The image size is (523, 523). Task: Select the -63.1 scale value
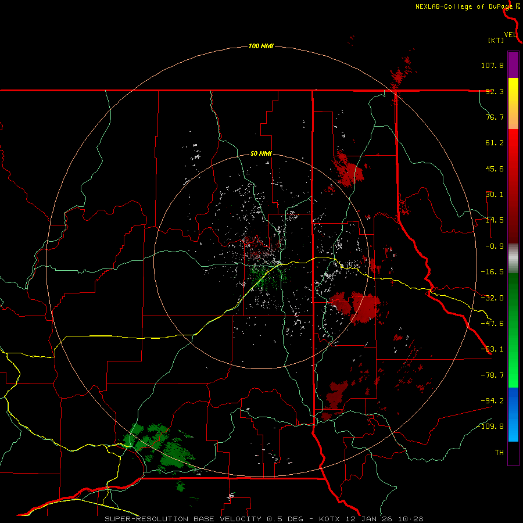pyautogui.click(x=492, y=349)
